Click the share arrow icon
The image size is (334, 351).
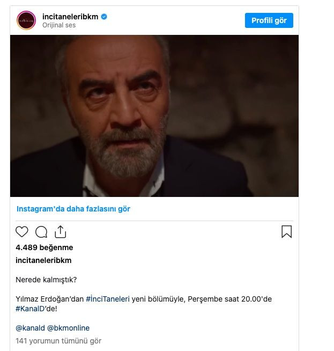61,232
